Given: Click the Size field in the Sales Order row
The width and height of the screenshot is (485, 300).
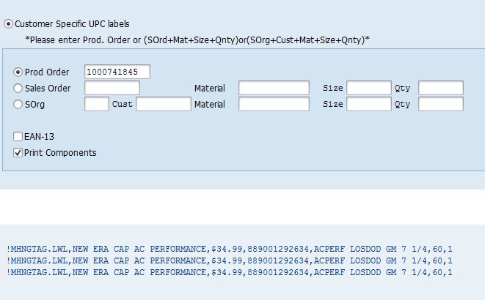Looking at the screenshot, I should pos(368,88).
